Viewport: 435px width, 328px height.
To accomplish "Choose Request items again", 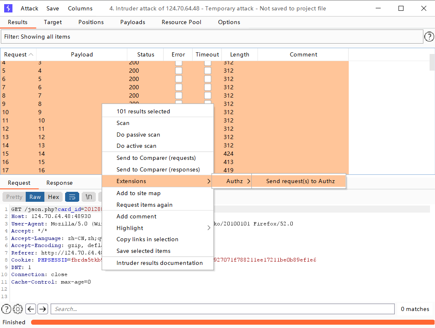I will click(x=158, y=205).
